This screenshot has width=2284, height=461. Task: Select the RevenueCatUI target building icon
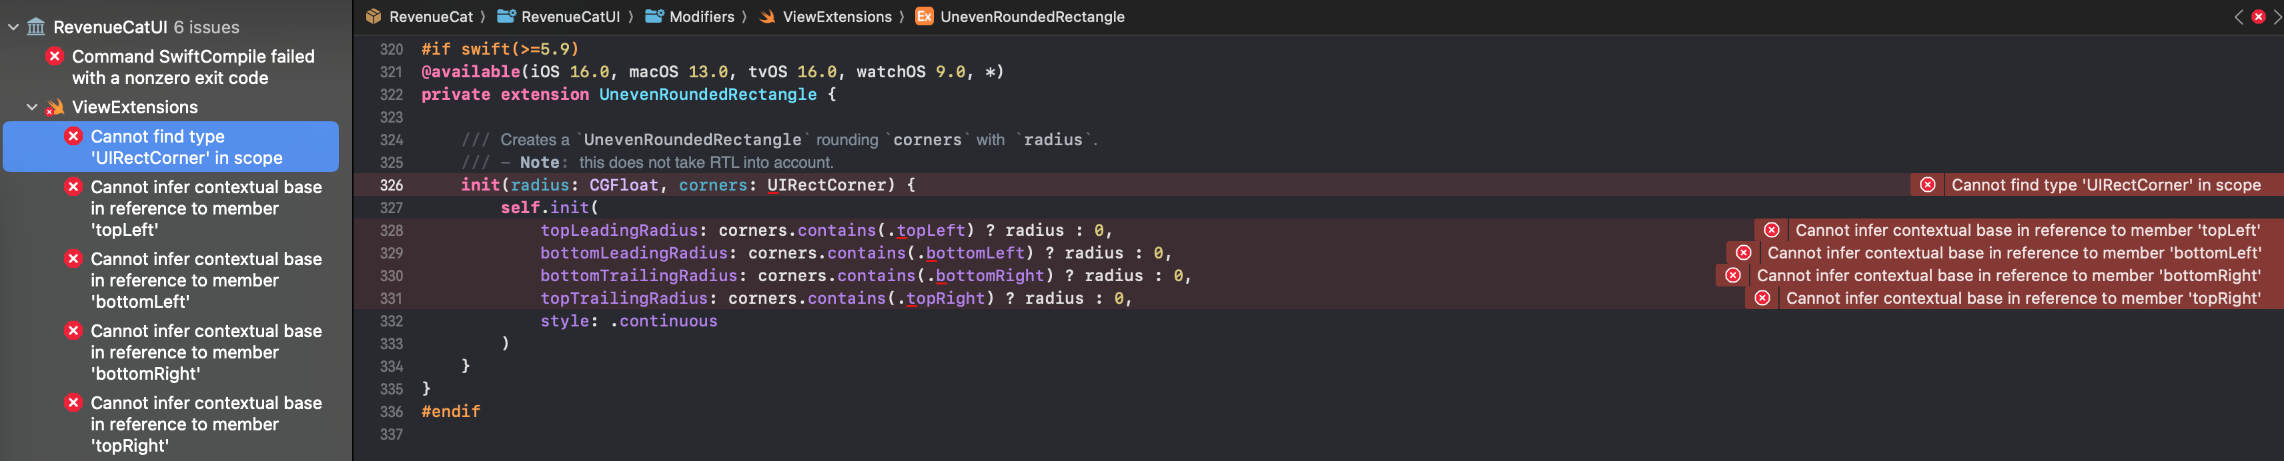(36, 27)
